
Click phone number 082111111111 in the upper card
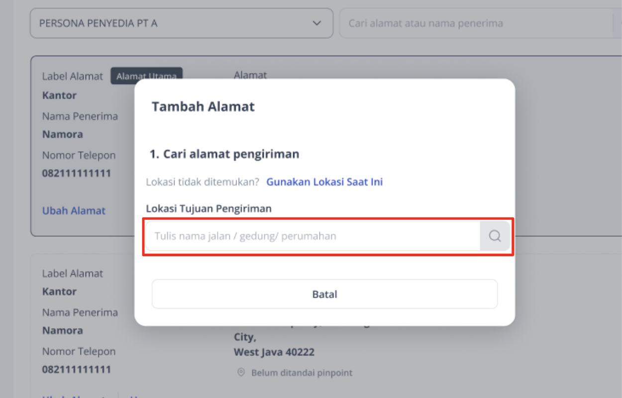point(77,174)
